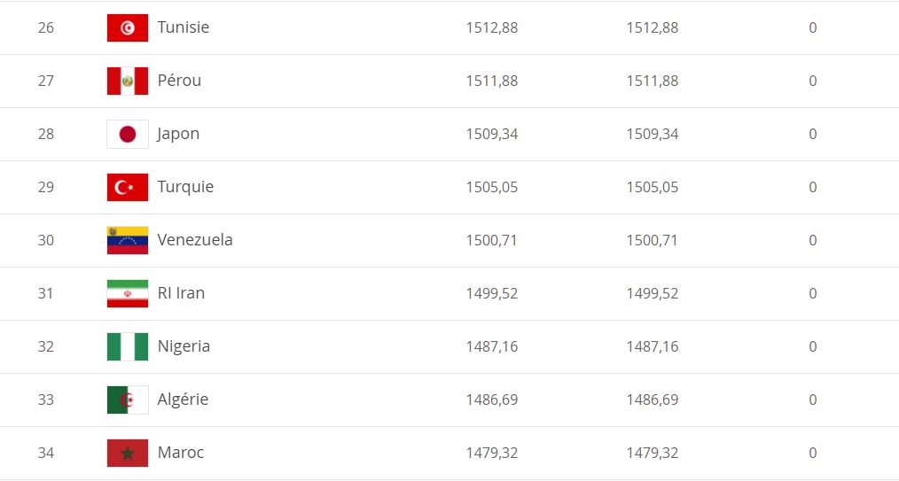The image size is (899, 481).
Task: Click the Morocco flag icon
Action: point(128,453)
